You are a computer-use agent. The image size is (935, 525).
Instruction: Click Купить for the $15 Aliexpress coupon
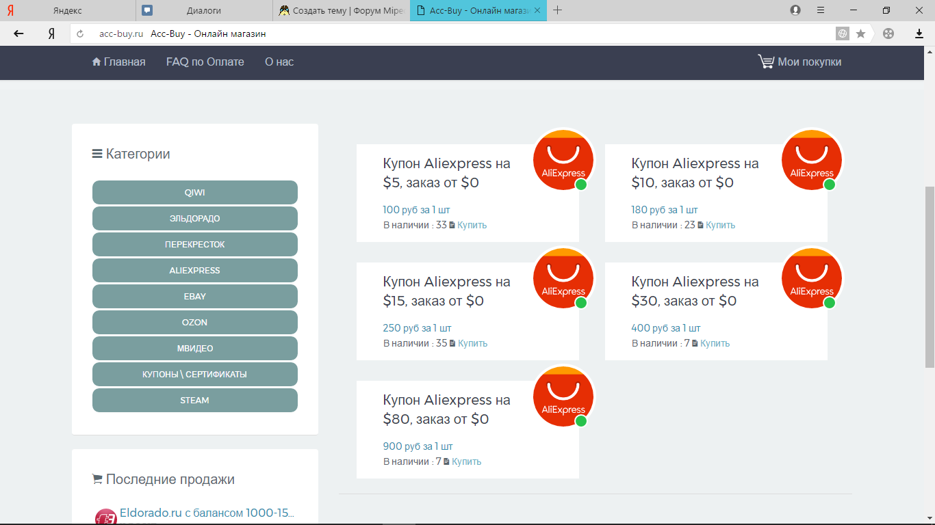473,343
